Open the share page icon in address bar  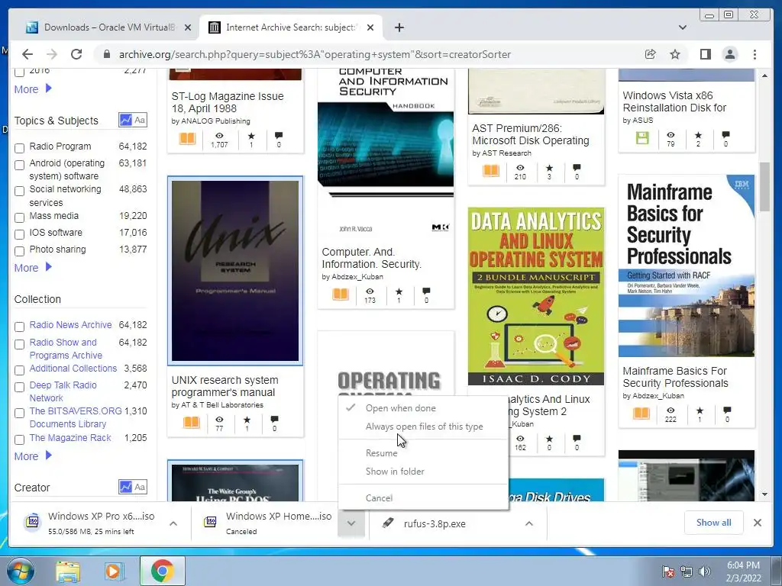(x=651, y=54)
